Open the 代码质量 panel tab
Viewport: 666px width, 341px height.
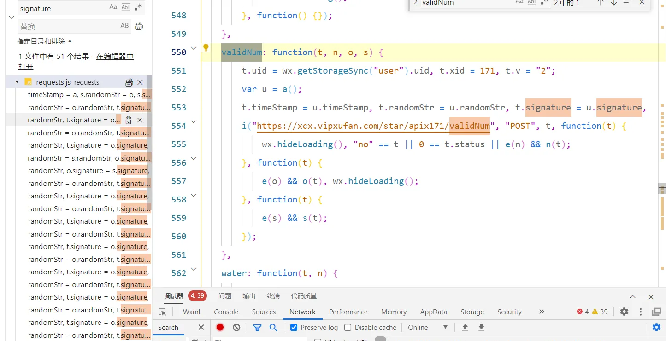[304, 296]
